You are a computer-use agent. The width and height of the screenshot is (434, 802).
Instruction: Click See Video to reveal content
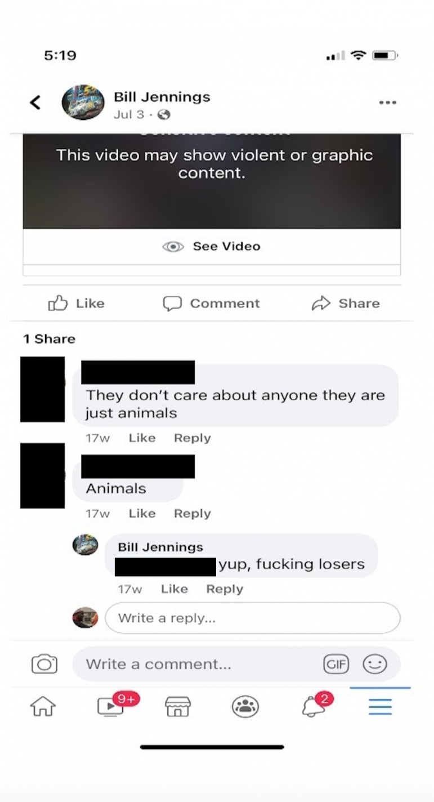[x=212, y=246]
